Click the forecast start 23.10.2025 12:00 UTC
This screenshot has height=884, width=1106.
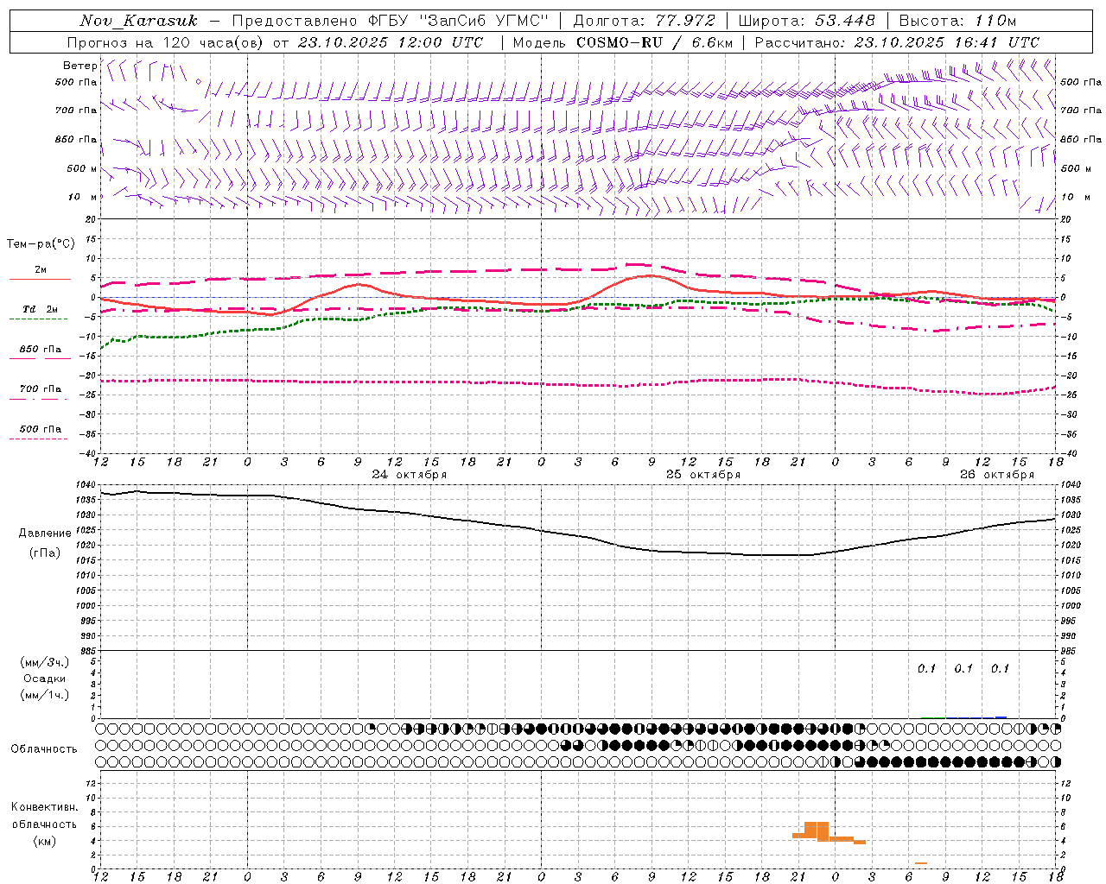391,42
